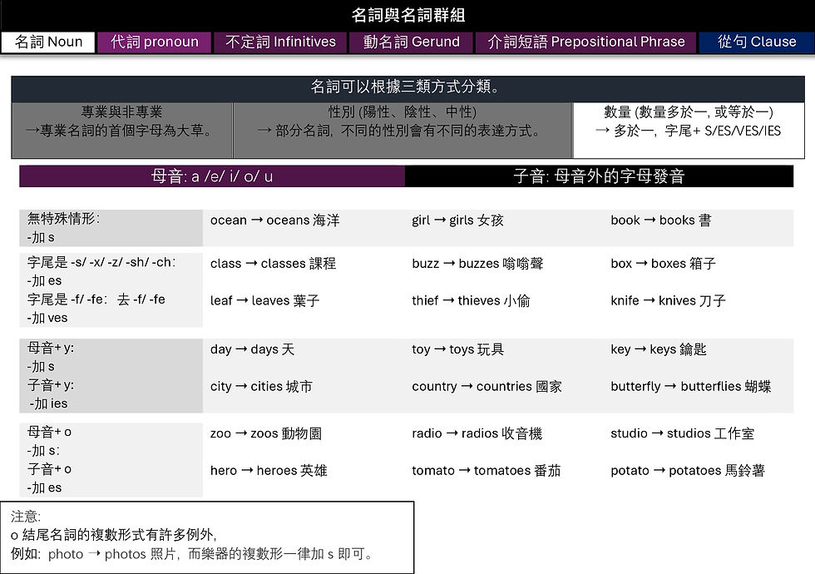Click the 'book → books 書' example
This screenshot has height=574, width=815.
[660, 220]
